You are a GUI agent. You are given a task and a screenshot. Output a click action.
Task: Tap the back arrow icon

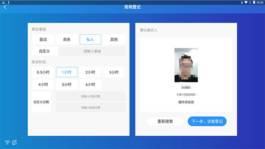coord(5,7)
